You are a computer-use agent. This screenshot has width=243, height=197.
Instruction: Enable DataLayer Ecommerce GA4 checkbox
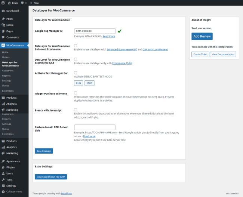tap(76, 59)
